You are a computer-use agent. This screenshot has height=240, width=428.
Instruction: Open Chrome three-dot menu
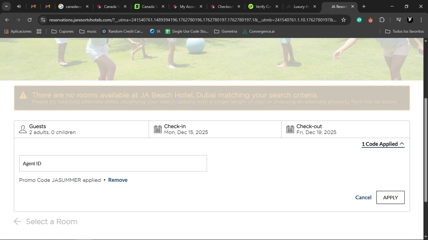[x=421, y=20]
